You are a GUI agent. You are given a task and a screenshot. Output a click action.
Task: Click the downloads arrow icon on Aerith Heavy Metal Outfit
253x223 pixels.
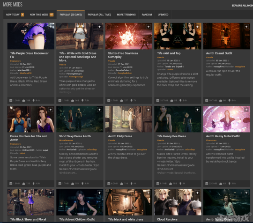(x=229, y=184)
